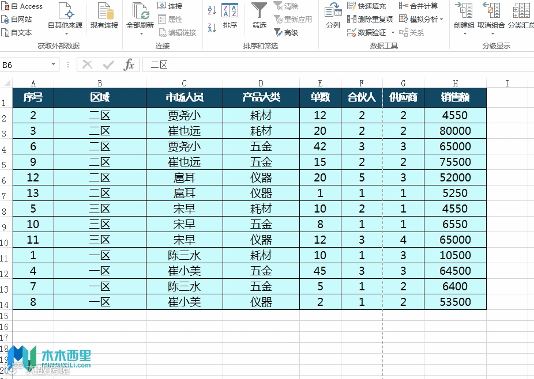The image size is (534, 379).
Task: Open the 排序 sort dialog
Action: coord(230,16)
